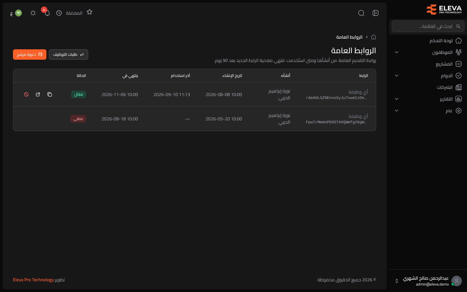Click the طلبات التوظيف button

point(68,55)
